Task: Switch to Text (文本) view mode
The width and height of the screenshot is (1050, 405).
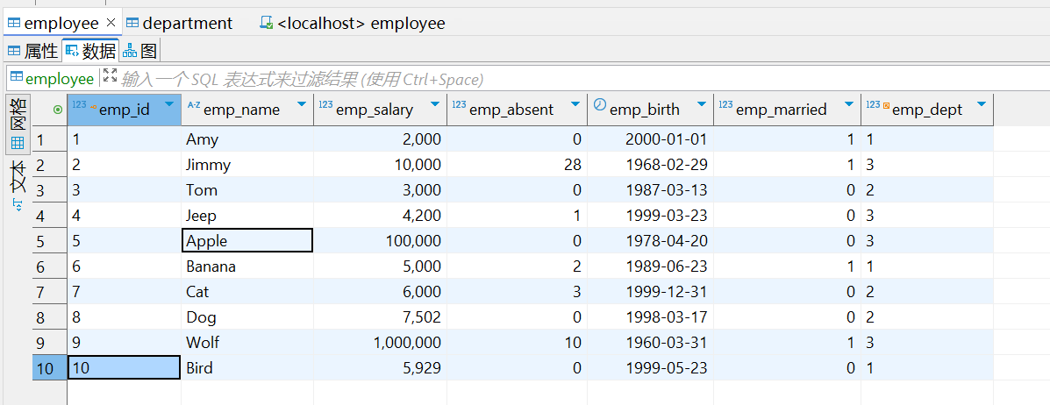Action: tap(18, 176)
